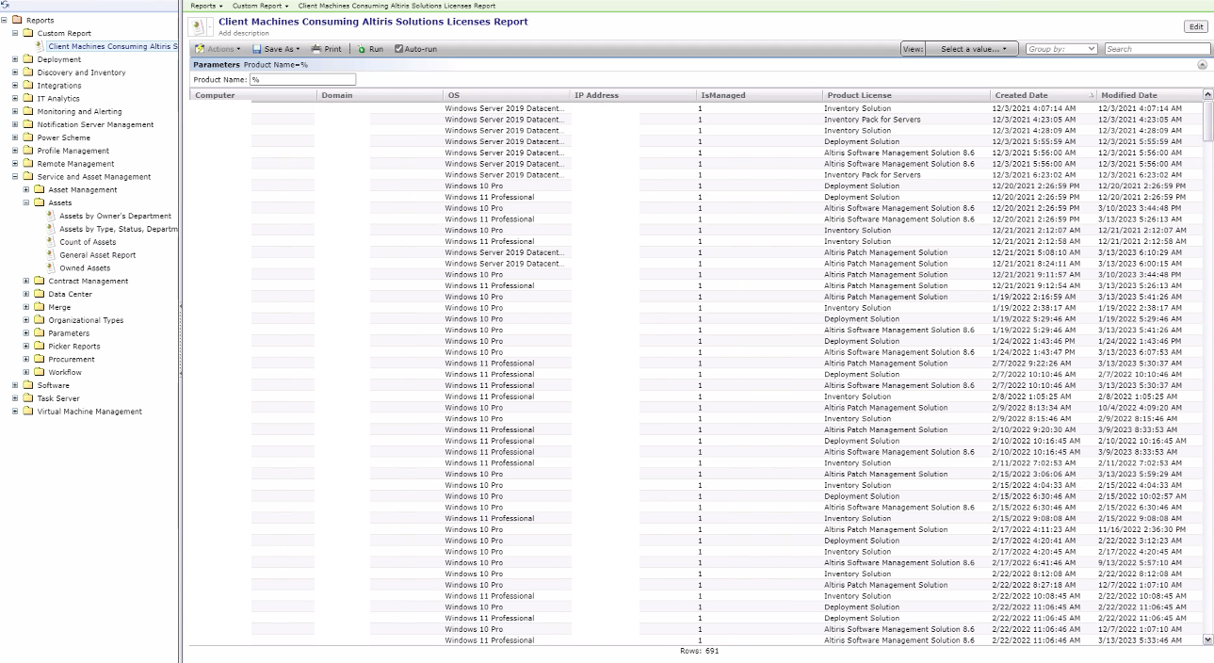The width and height of the screenshot is (1214, 663).
Task: Select the Profile Management folder
Action: (73, 151)
